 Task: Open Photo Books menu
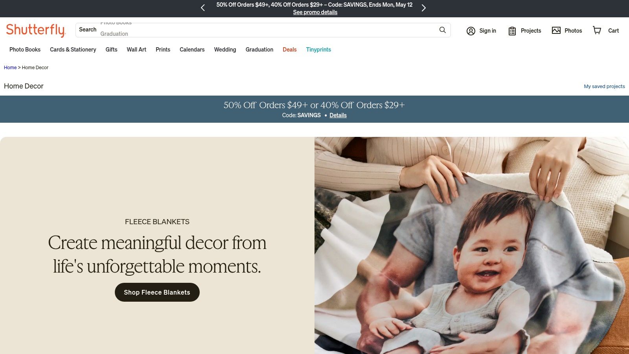[x=25, y=50]
